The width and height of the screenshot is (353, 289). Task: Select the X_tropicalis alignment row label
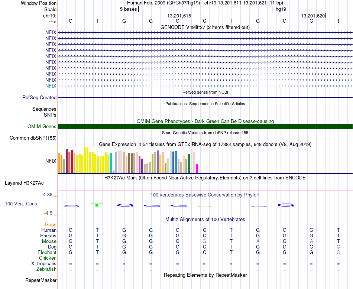[44, 264]
